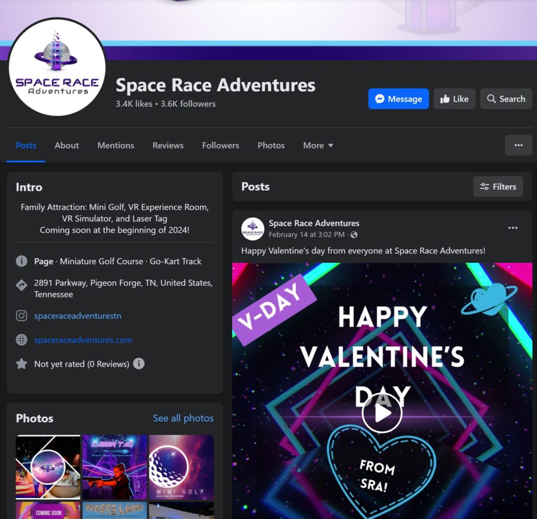Expand the More dropdown menu
This screenshot has height=519, width=537.
click(x=318, y=146)
